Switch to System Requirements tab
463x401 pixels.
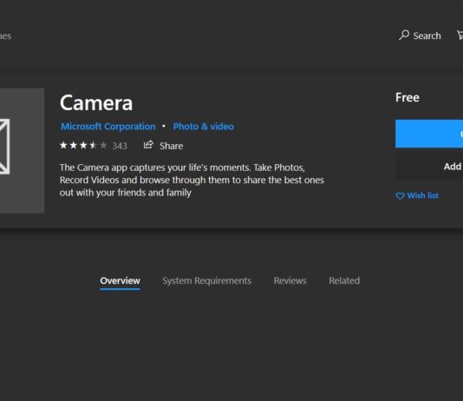206,280
